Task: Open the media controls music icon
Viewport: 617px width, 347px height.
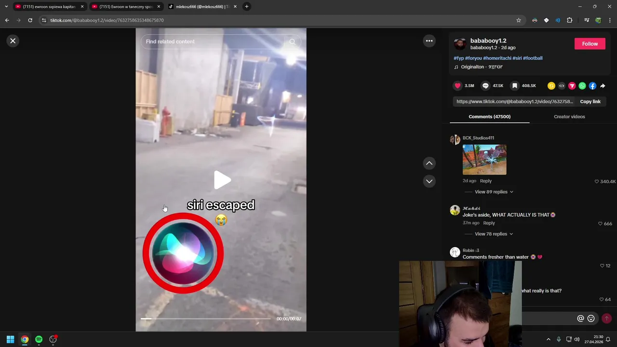Action: click(x=587, y=20)
